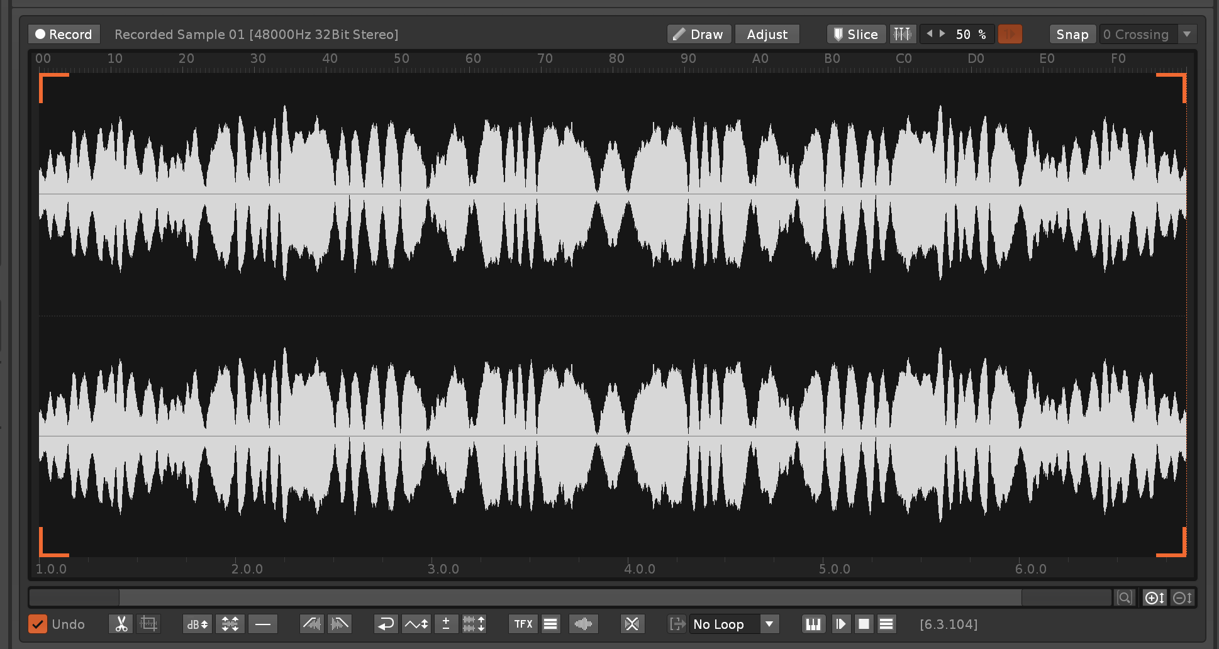This screenshot has width=1219, height=649.
Task: Uncheck the Undo checkbox
Action: point(38,624)
